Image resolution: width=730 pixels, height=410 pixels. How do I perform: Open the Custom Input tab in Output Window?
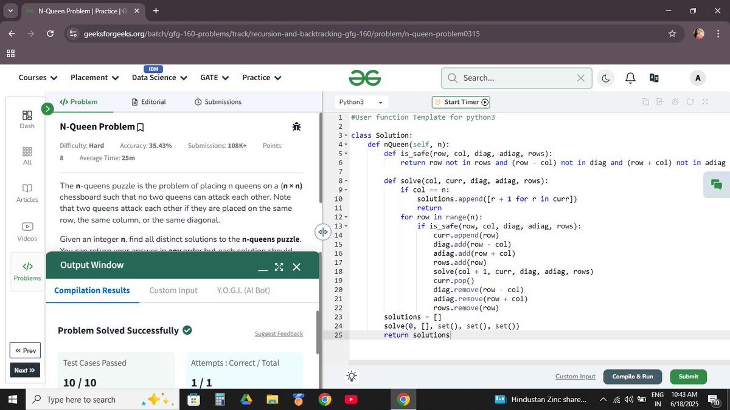click(x=173, y=290)
